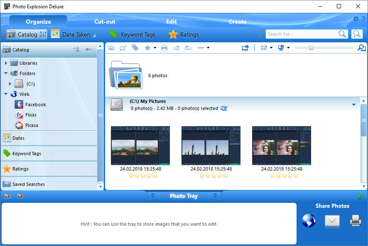Rate the portrait photo with first star
This screenshot has width=368, height=246.
tap(272, 175)
